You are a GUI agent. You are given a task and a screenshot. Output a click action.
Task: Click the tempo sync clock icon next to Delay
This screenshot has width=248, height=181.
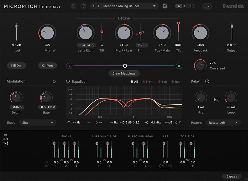coord(207,81)
